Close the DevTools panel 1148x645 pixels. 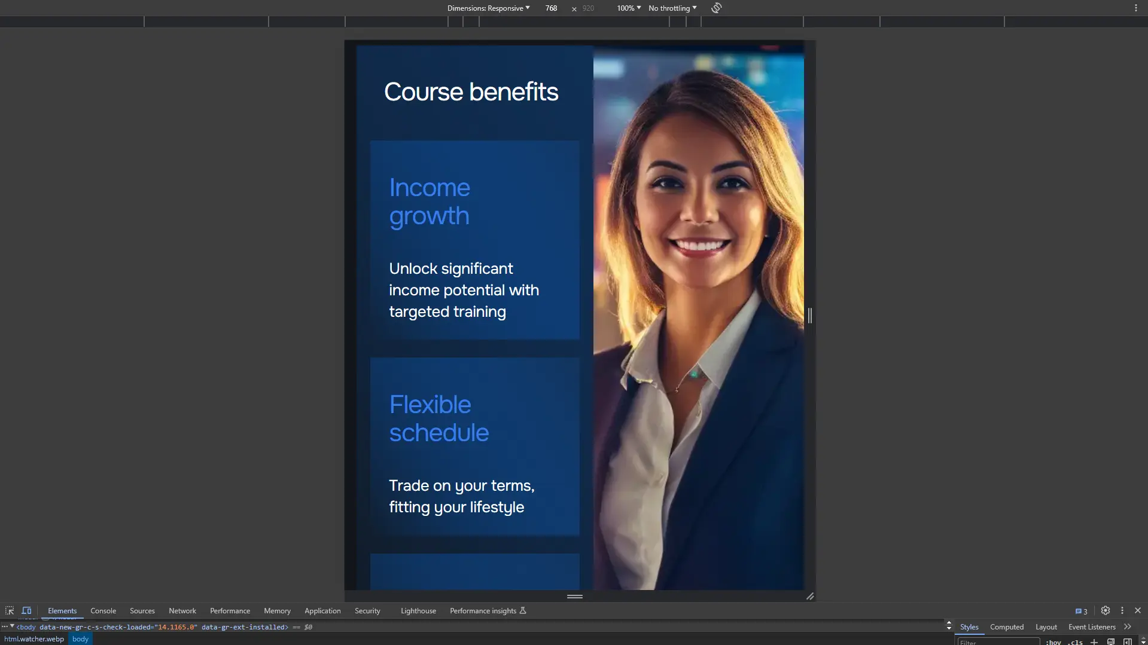click(x=1137, y=610)
